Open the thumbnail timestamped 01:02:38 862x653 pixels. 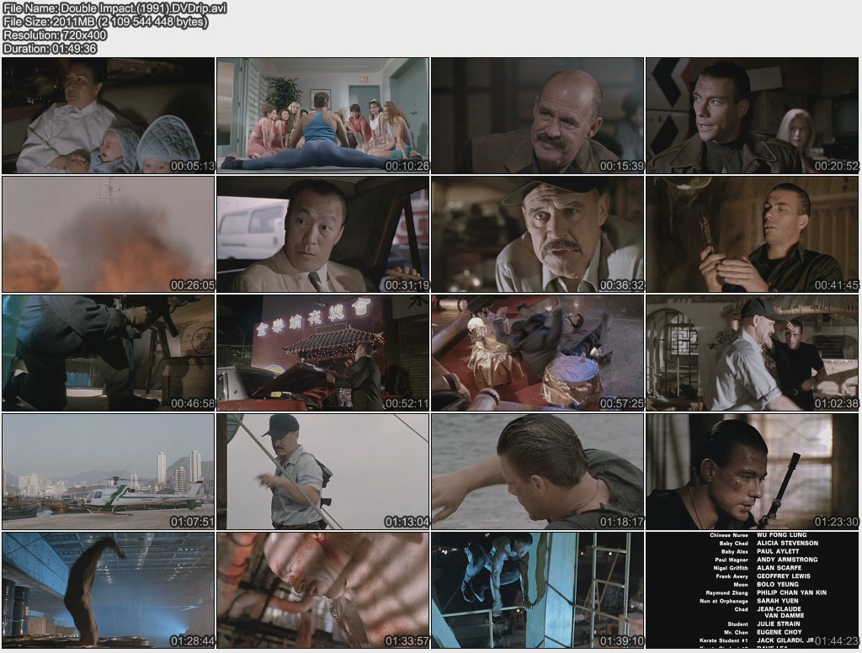click(753, 353)
